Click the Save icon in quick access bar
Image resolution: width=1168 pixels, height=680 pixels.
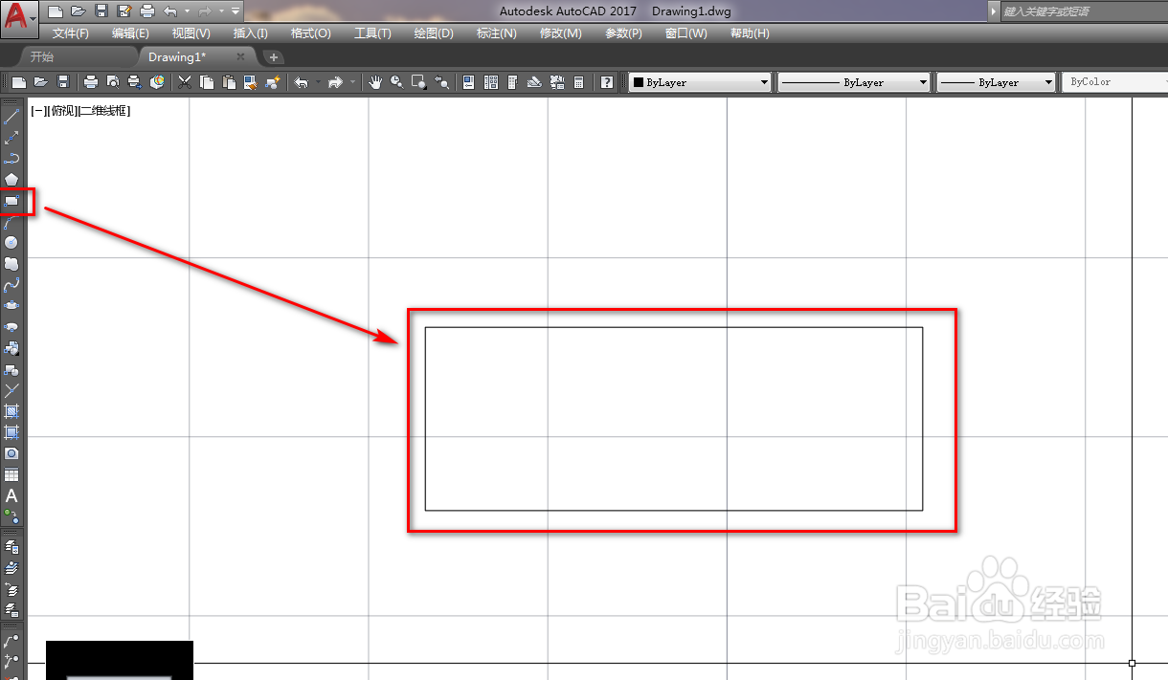tap(101, 11)
